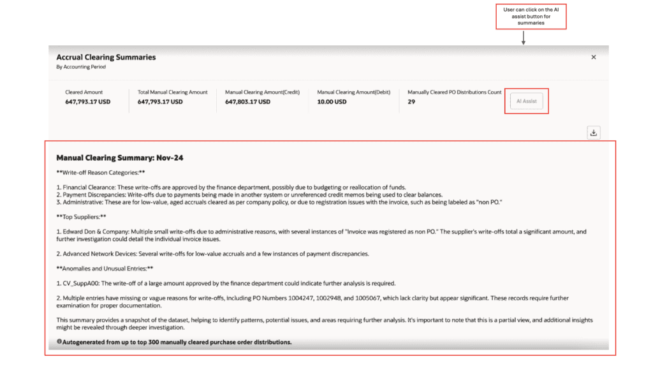Viewport: 653px width, 368px height.
Task: Click the AI Assist button inside the red highlight
Action: (525, 101)
